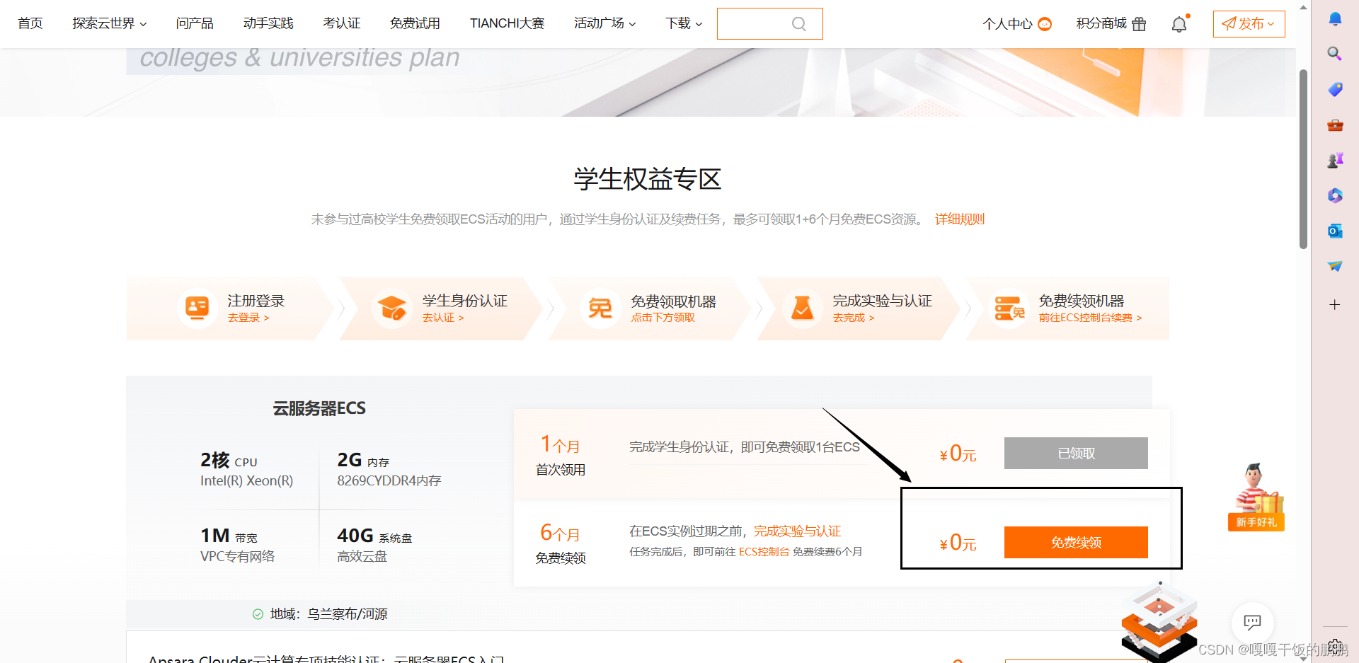This screenshot has height=663, width=1359.
Task: Open 积分商城 in header
Action: (x=1101, y=23)
